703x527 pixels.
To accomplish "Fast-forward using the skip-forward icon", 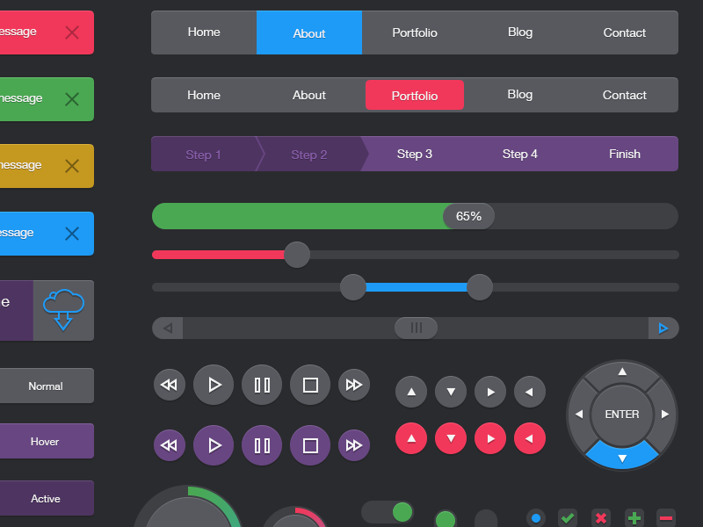I will tap(354, 384).
